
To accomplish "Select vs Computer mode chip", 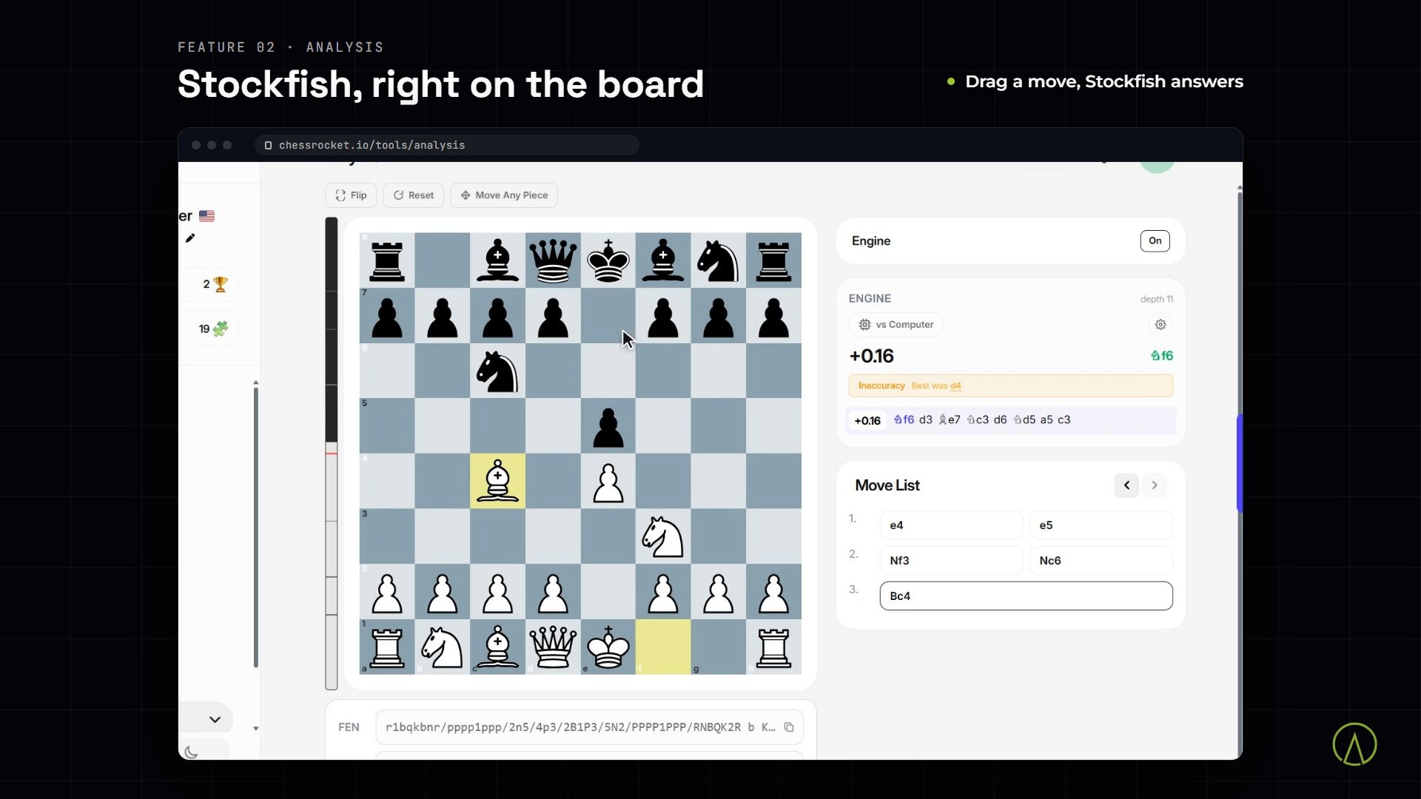I will coord(896,325).
